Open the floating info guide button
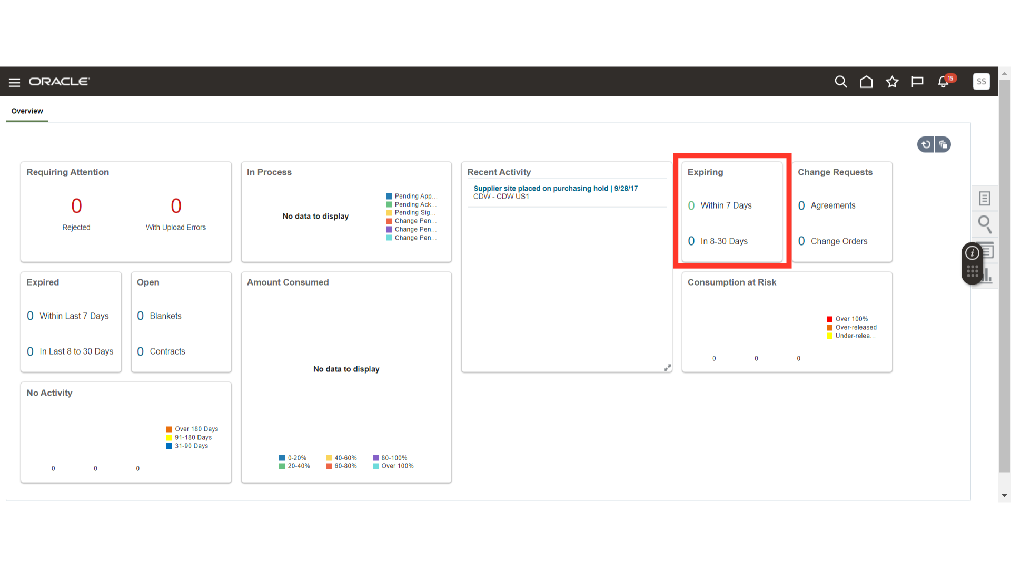 [972, 253]
